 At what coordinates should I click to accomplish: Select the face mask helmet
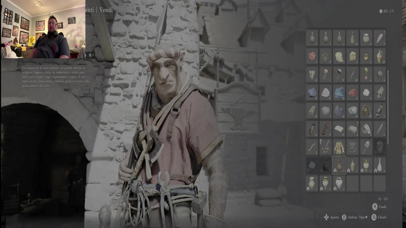(x=352, y=147)
